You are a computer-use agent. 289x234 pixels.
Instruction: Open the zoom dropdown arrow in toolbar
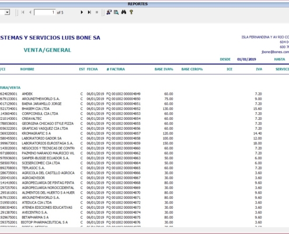pos(8,12)
